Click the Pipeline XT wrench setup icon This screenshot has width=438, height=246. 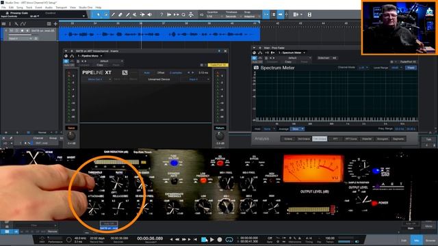coord(125,72)
